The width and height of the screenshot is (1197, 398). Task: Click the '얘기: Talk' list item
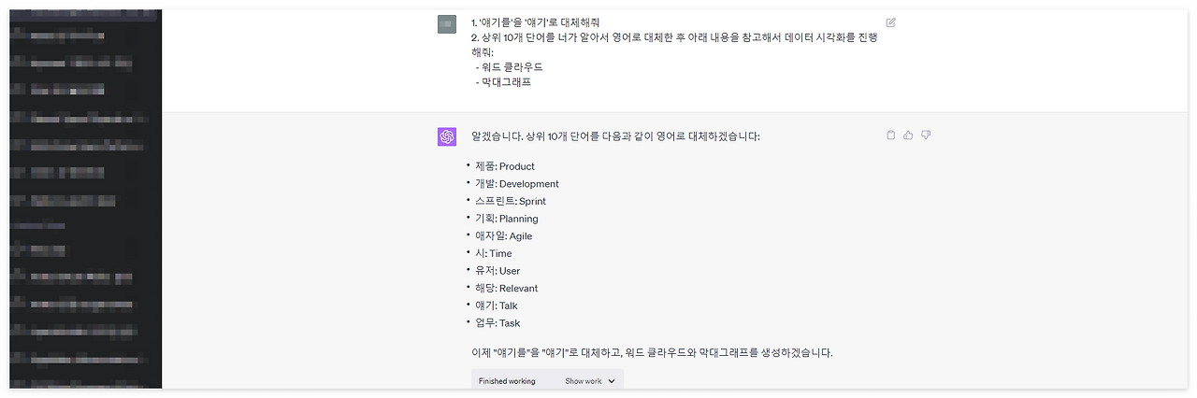coord(496,306)
